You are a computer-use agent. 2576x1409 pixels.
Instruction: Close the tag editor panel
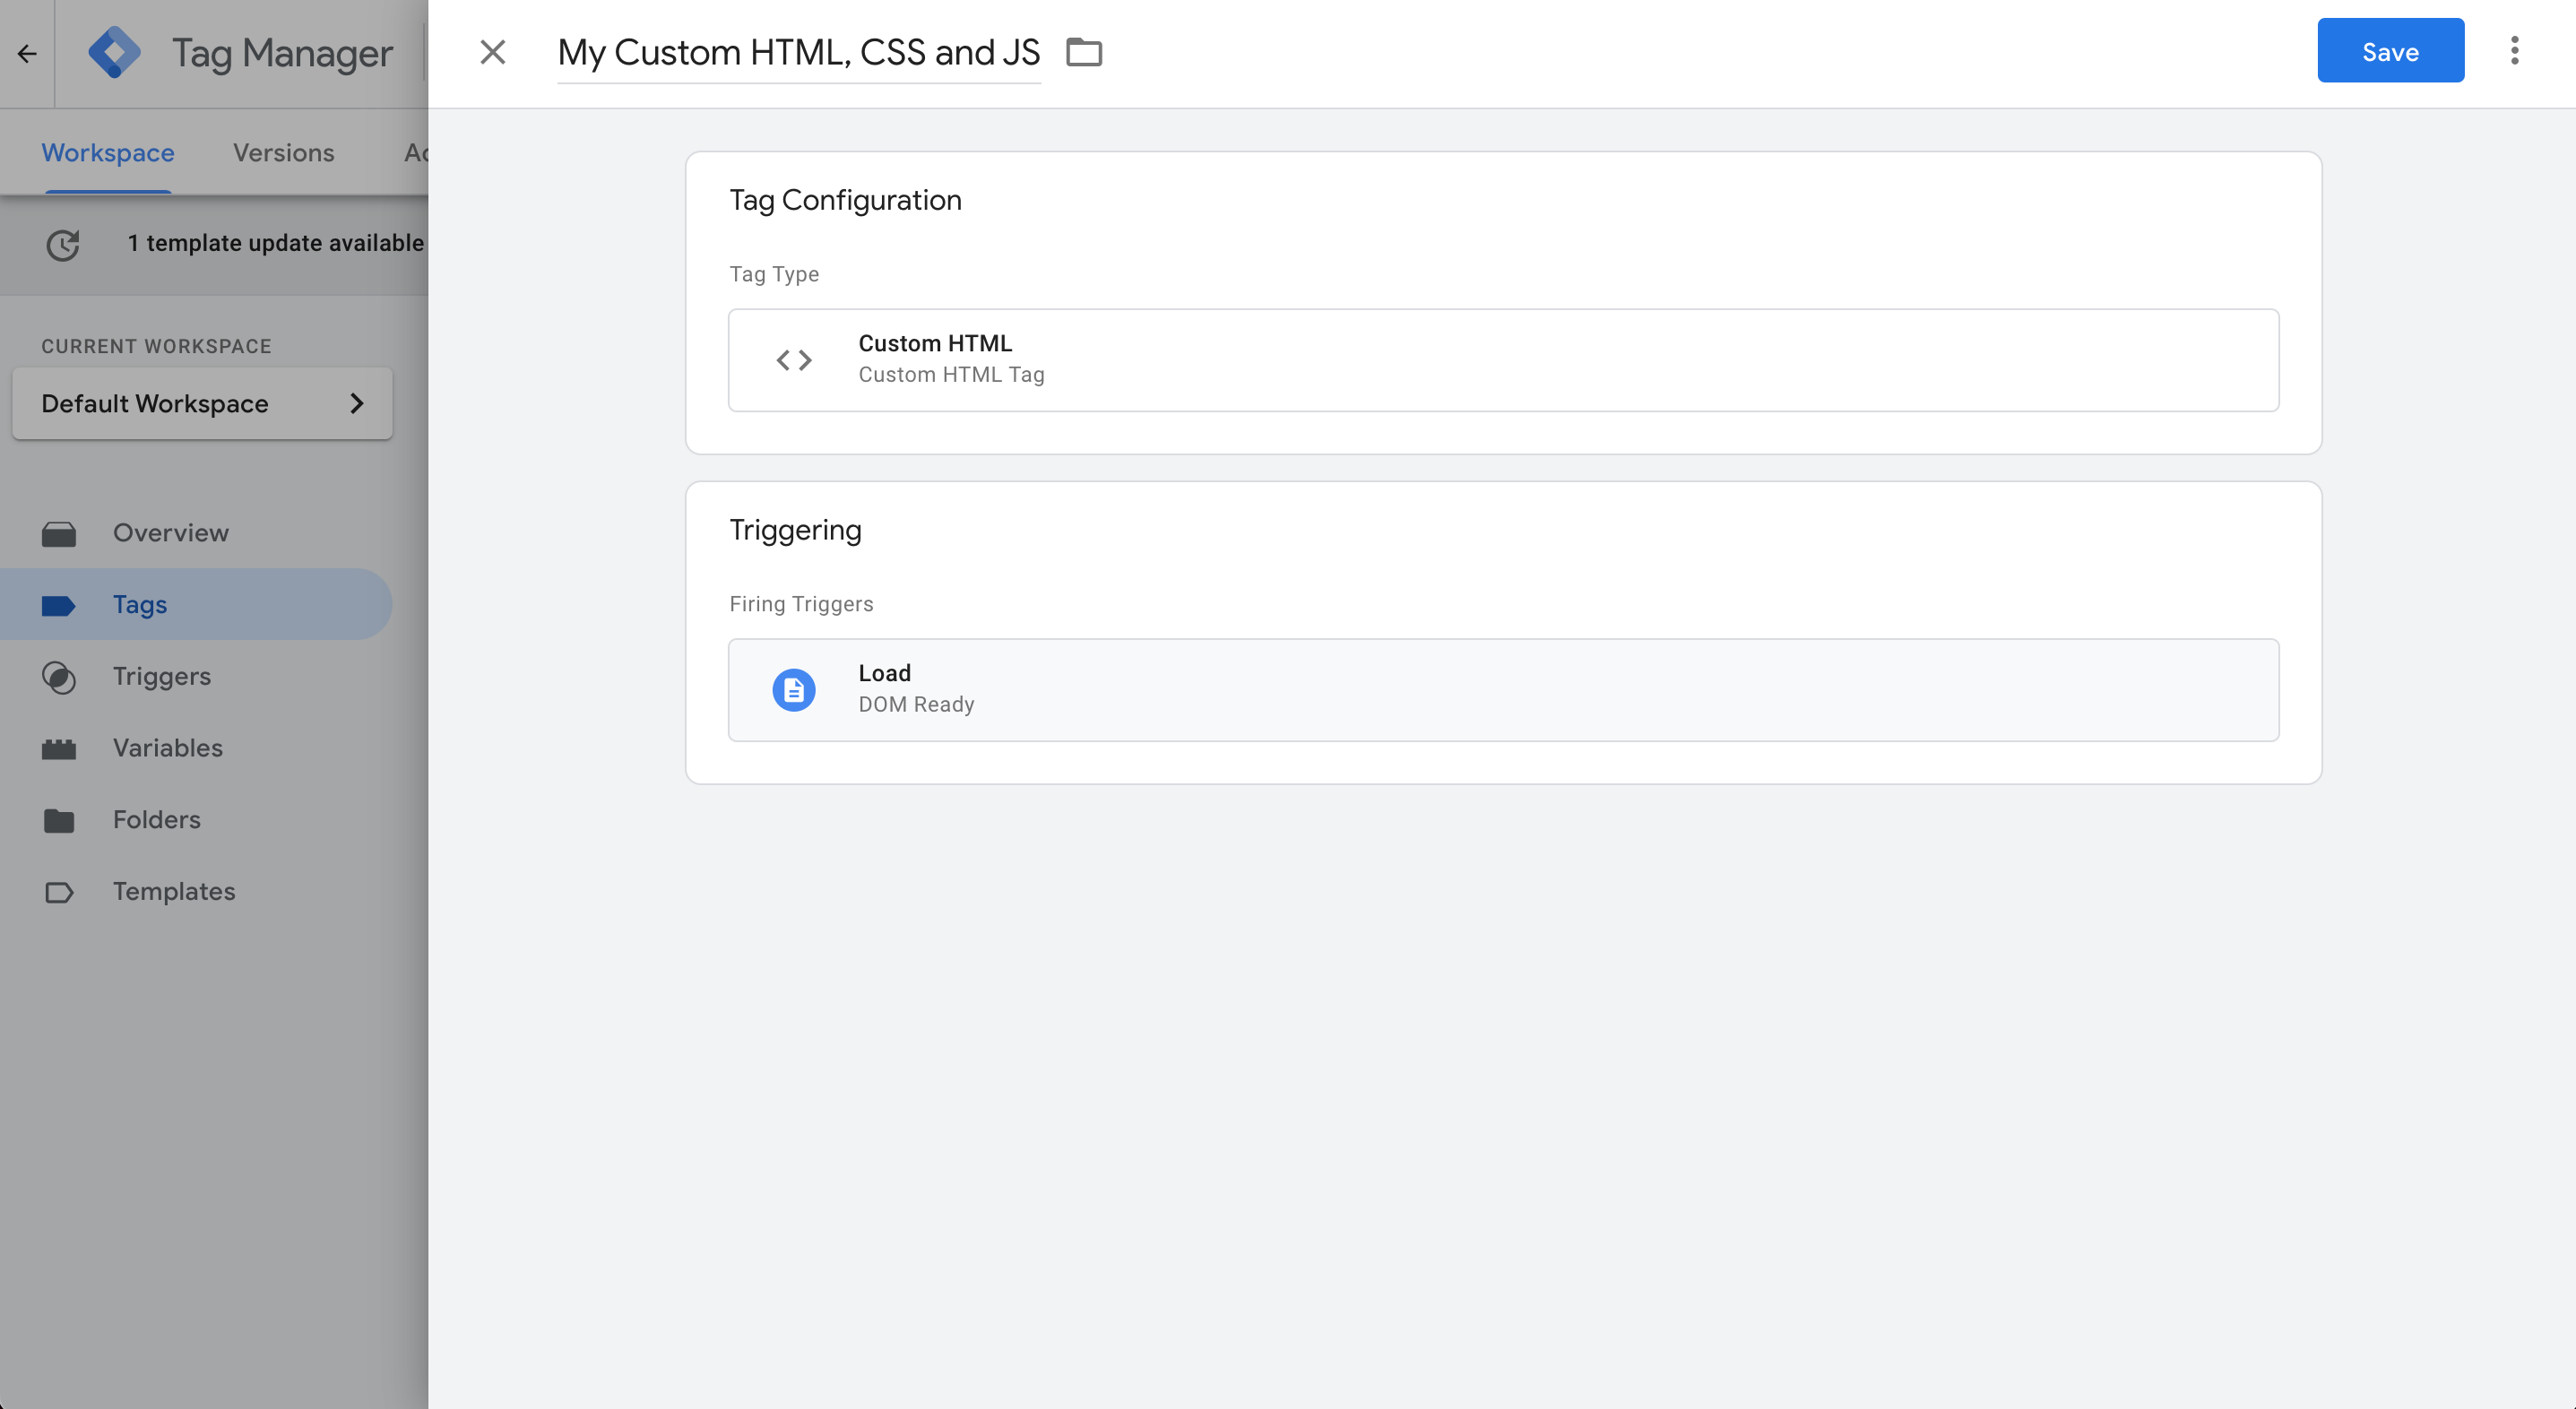pos(492,52)
